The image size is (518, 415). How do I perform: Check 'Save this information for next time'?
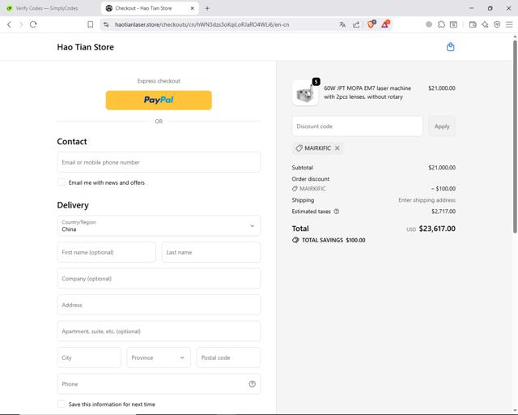(x=62, y=404)
